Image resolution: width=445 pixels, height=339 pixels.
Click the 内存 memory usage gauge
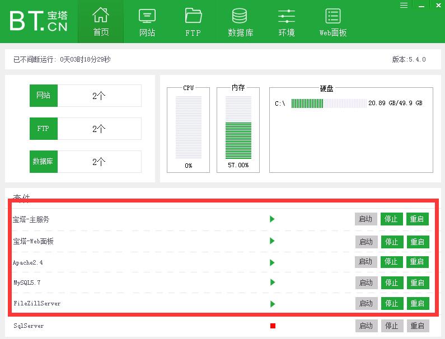coord(238,127)
